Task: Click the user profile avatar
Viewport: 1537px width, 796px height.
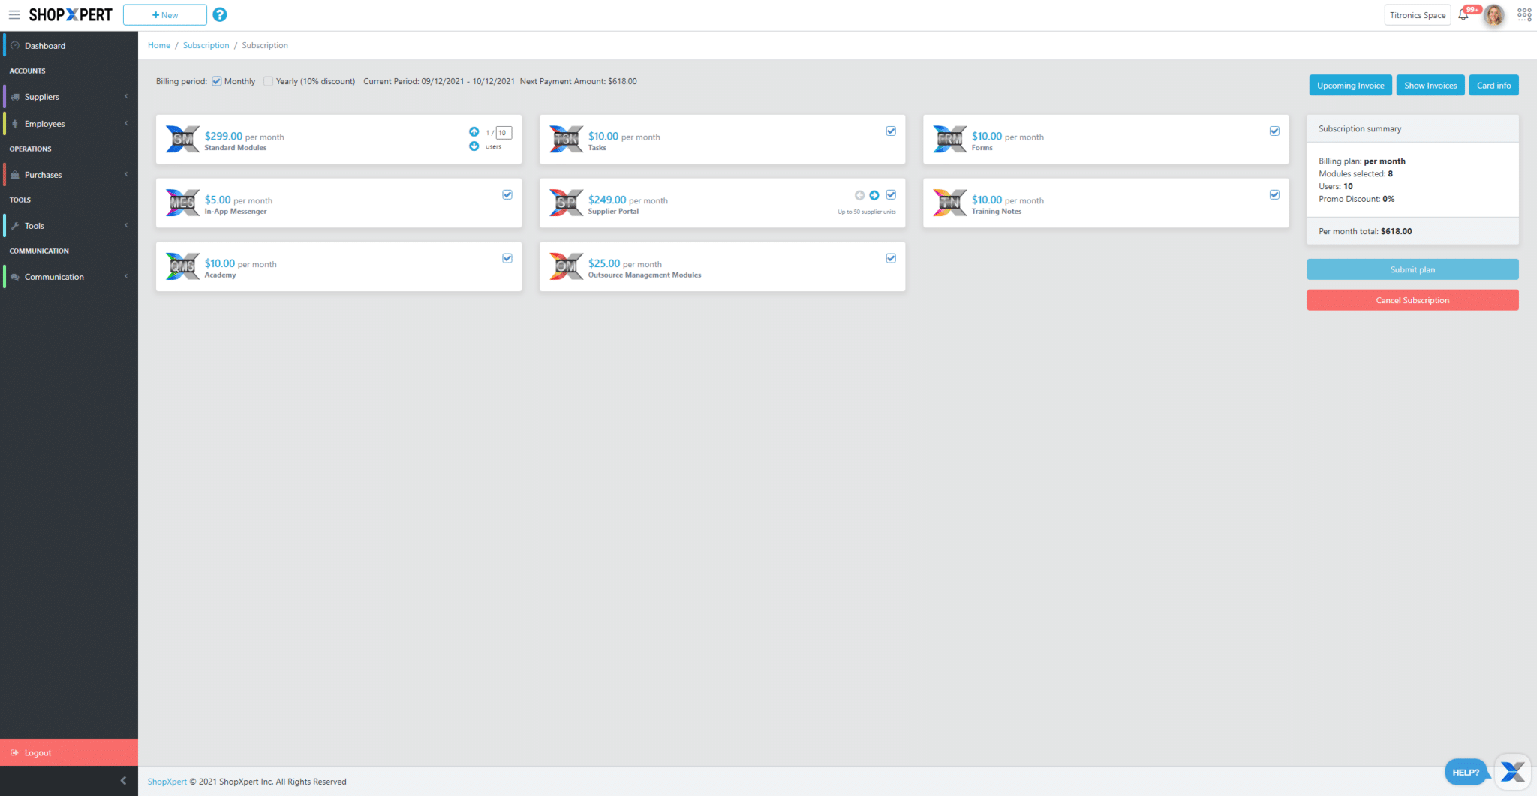Action: pos(1494,15)
